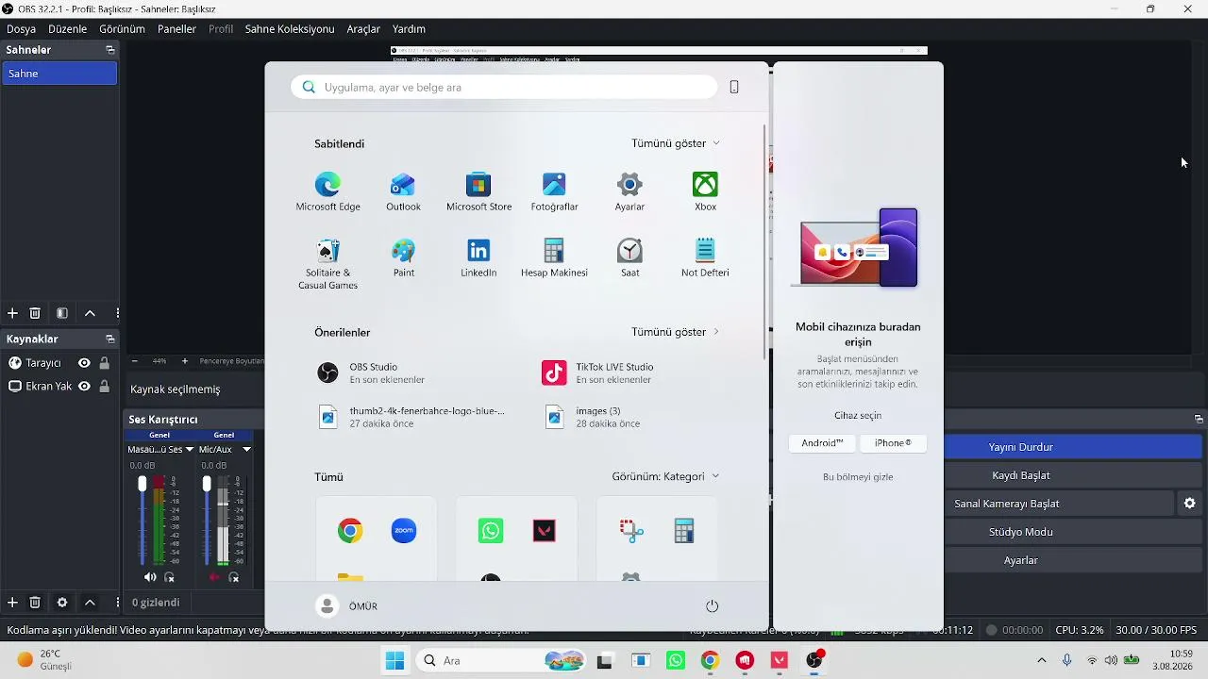Screen dimensions: 1208x679
Task: Open Ayarlar from pinned apps
Action: point(629,191)
